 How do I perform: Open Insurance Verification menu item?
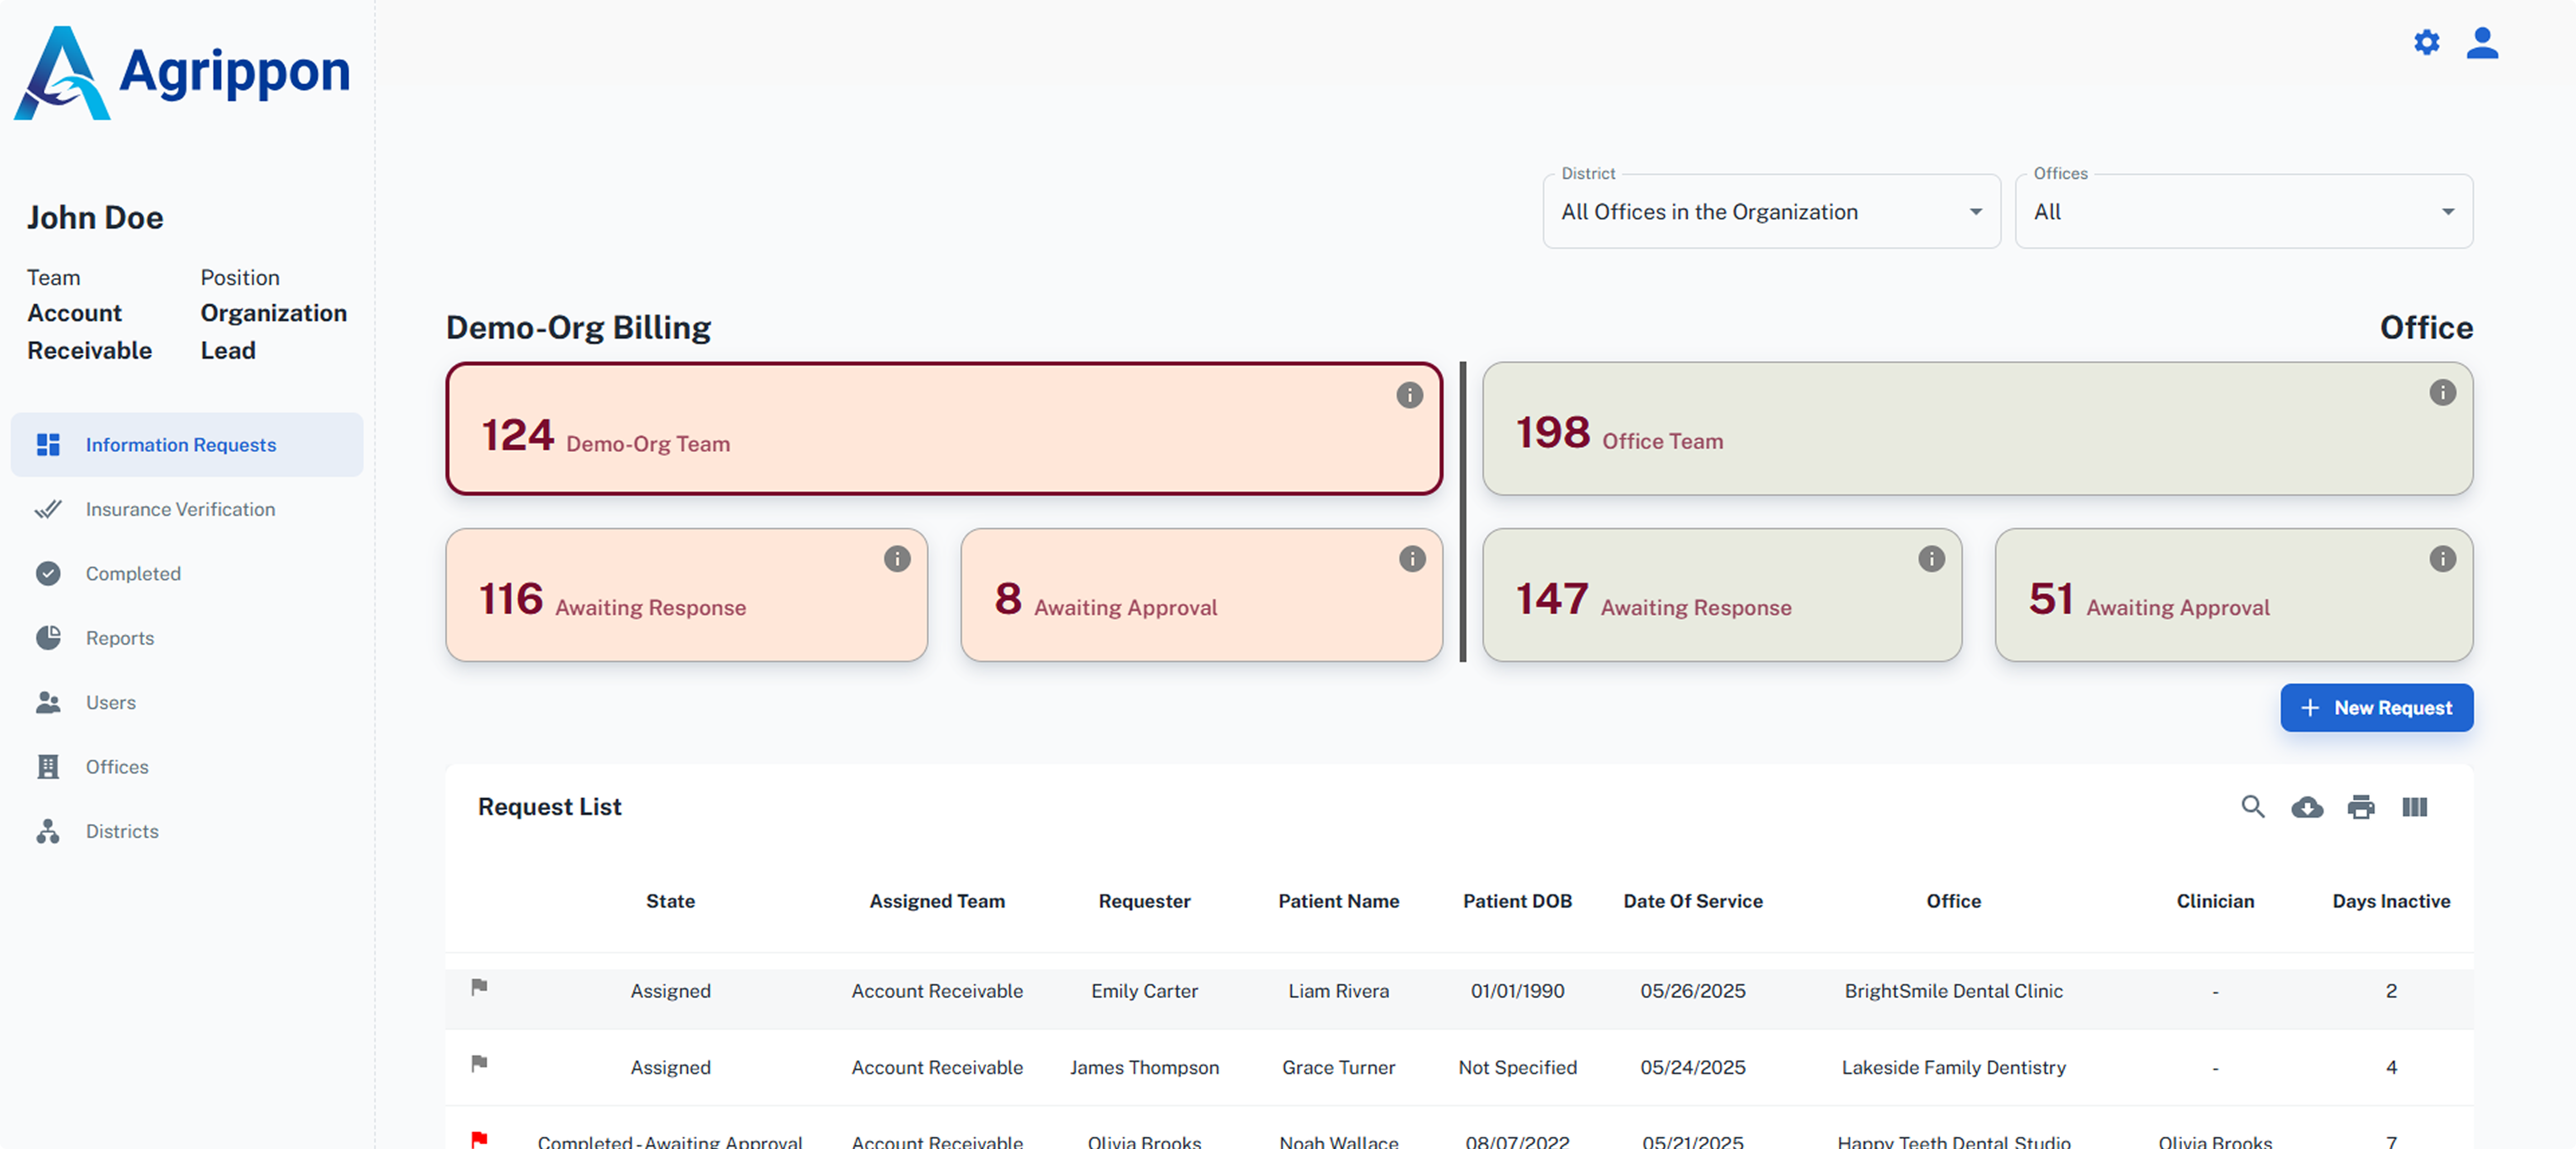[187, 509]
